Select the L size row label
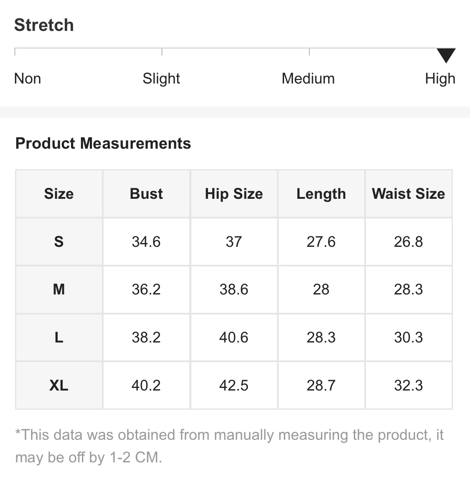 59,337
